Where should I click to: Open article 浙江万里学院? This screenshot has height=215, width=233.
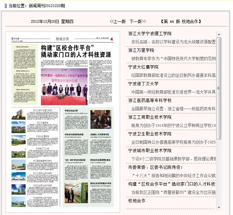click(141, 50)
